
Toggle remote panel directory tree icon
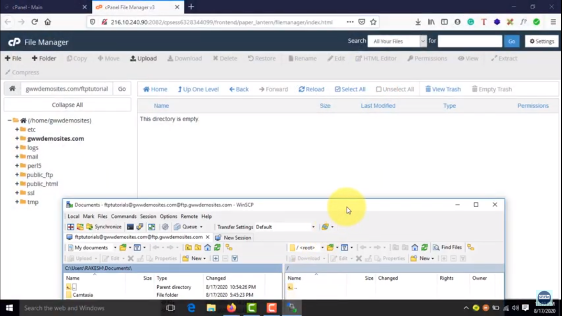click(471, 248)
